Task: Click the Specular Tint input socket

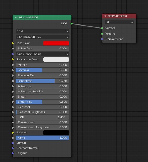Action: click(x=13, y=76)
